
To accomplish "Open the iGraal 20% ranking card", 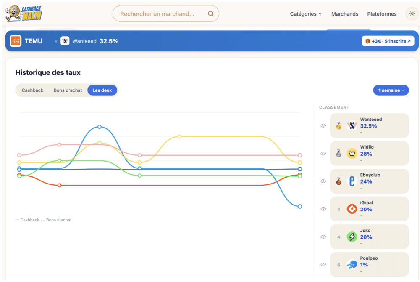I will tap(369, 209).
